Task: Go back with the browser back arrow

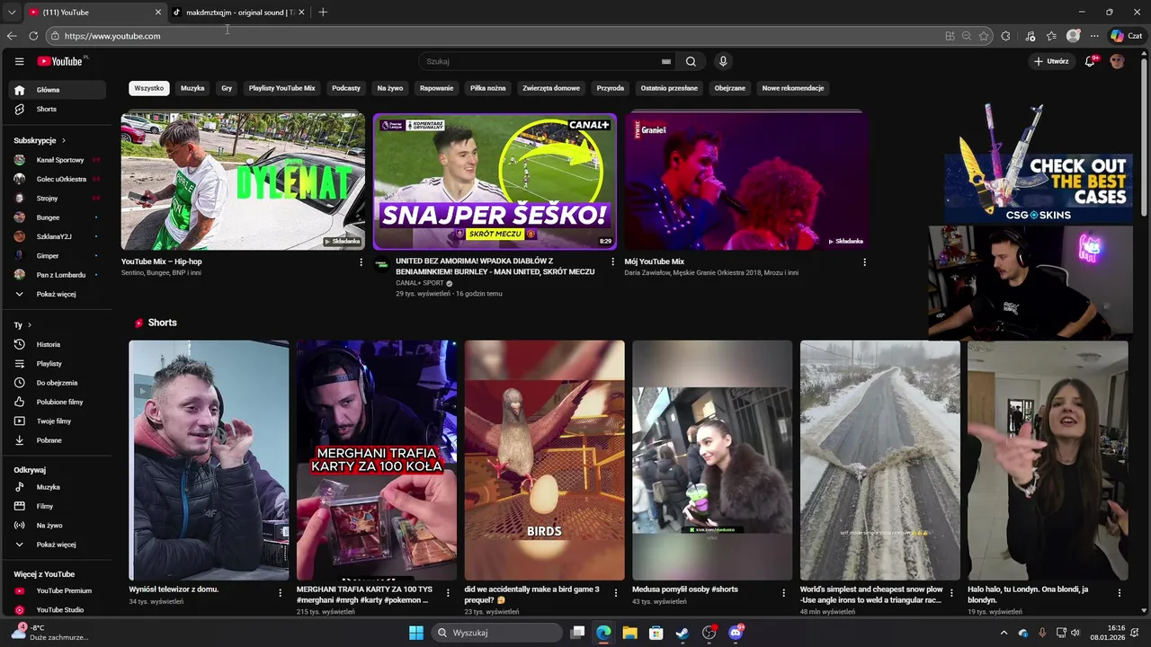Action: [x=12, y=36]
